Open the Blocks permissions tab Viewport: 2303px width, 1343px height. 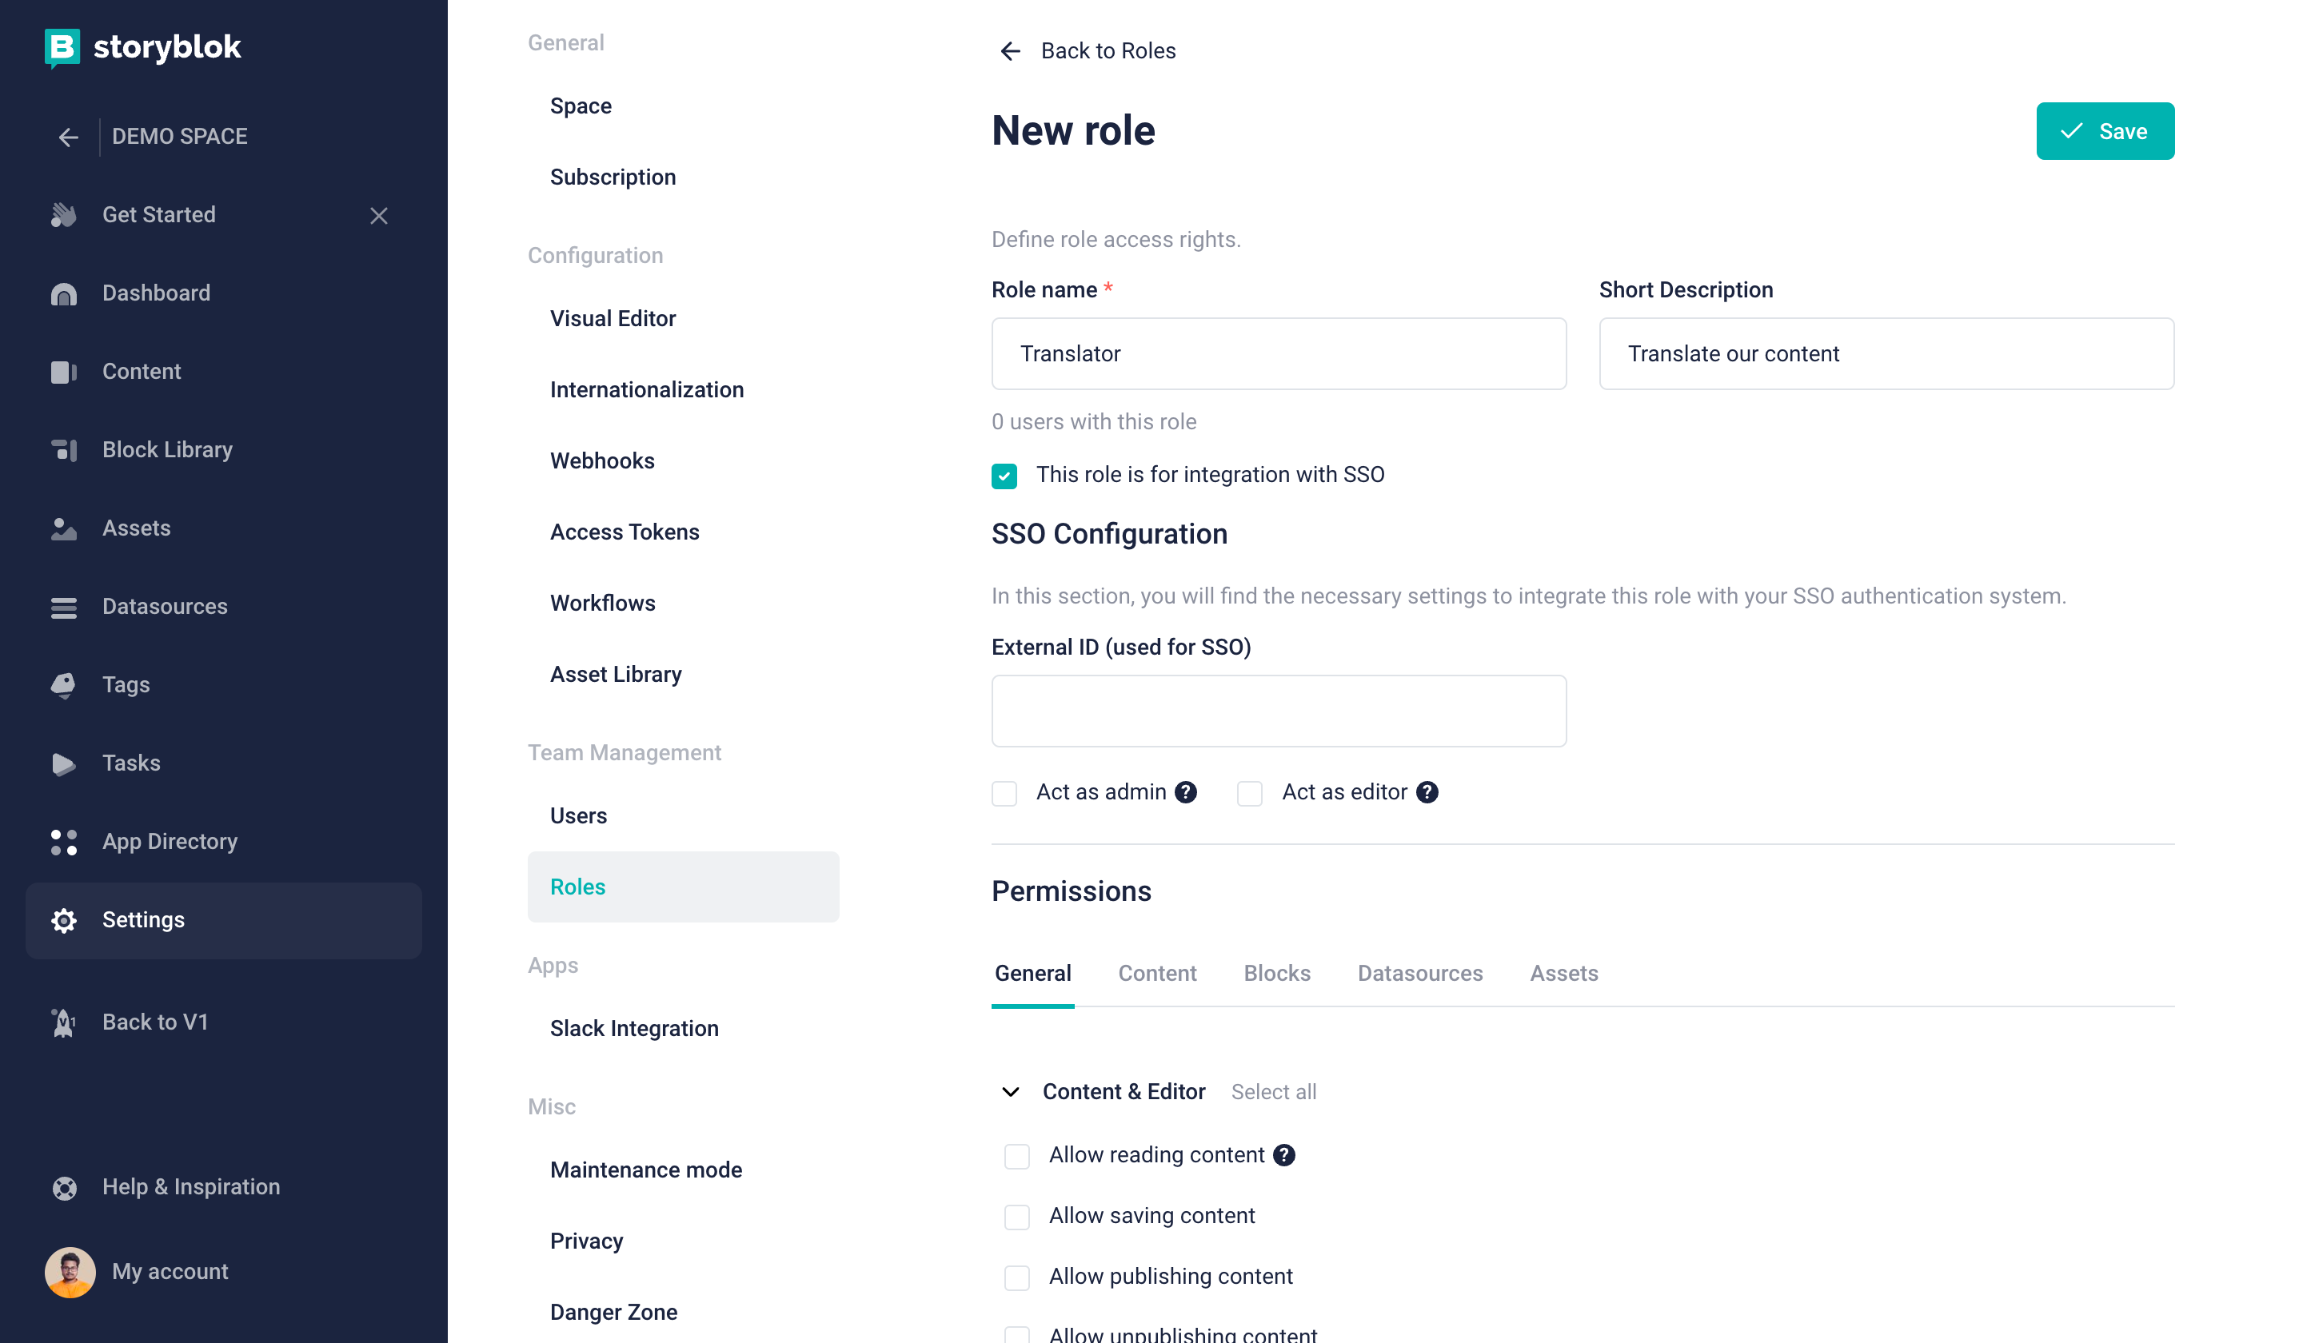tap(1277, 973)
